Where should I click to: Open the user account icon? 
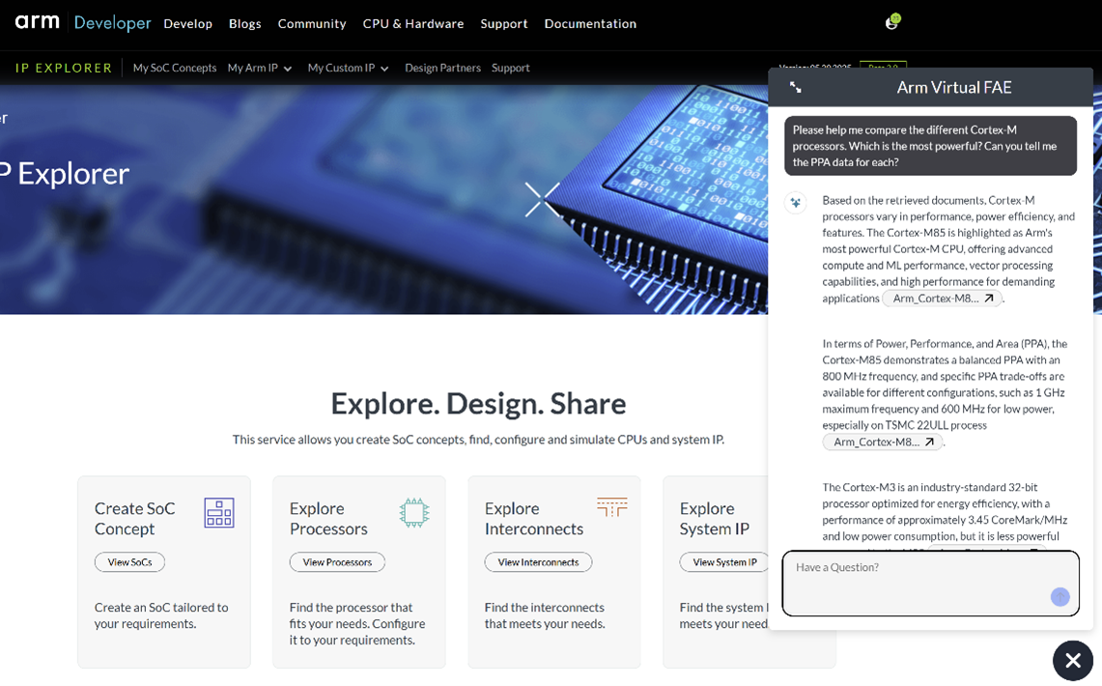891,22
